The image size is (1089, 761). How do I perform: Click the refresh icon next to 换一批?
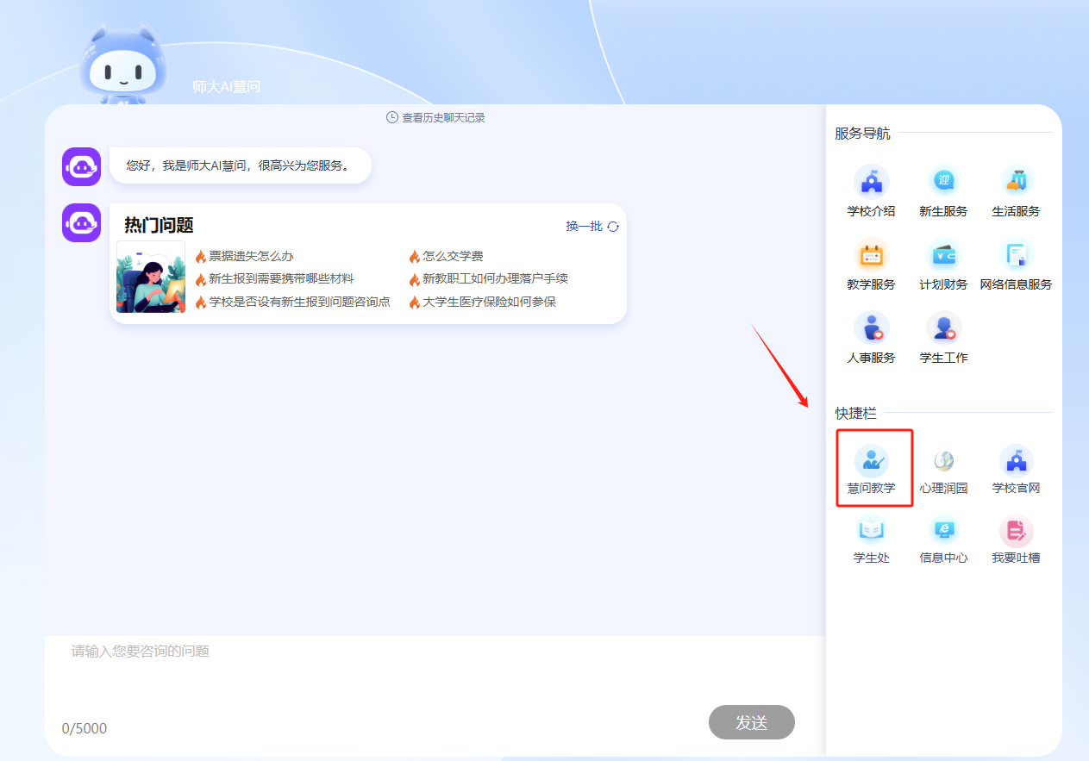[x=613, y=227]
